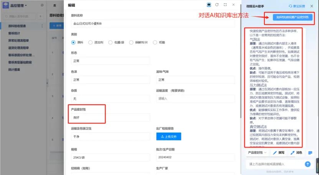Open 客诉统计 in the sidebar
Screen dimensions: 319x175
[x=14, y=33]
